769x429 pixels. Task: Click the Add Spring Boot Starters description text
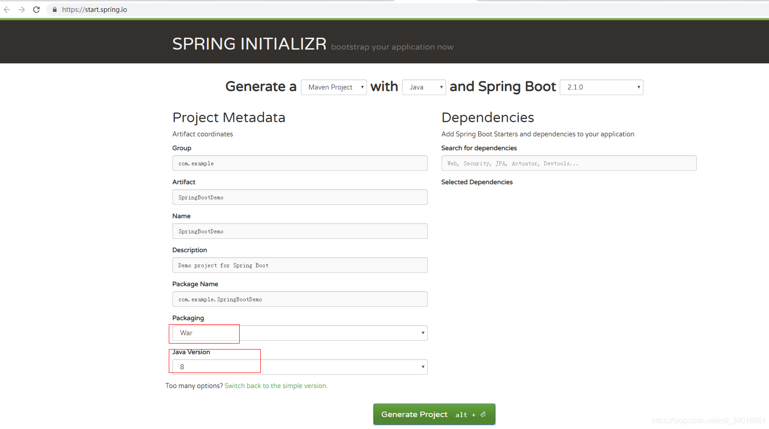(538, 134)
